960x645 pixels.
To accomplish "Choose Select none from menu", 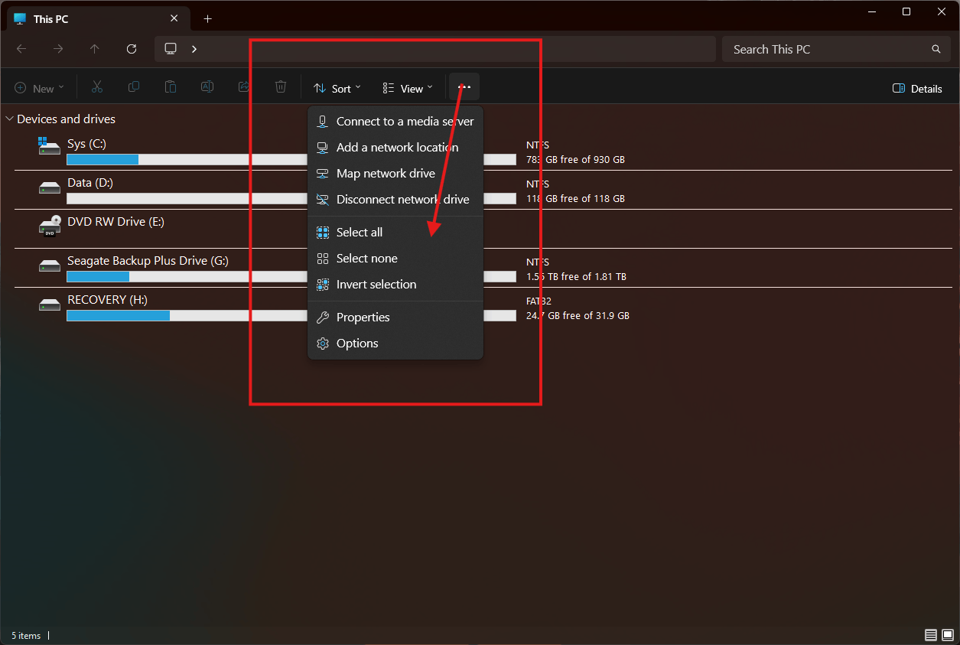I will pos(395,259).
